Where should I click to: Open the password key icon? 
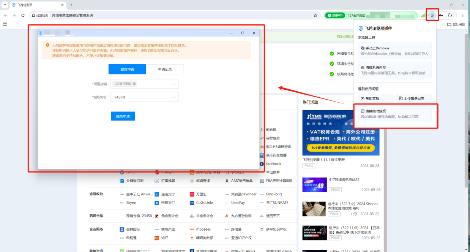(x=441, y=16)
